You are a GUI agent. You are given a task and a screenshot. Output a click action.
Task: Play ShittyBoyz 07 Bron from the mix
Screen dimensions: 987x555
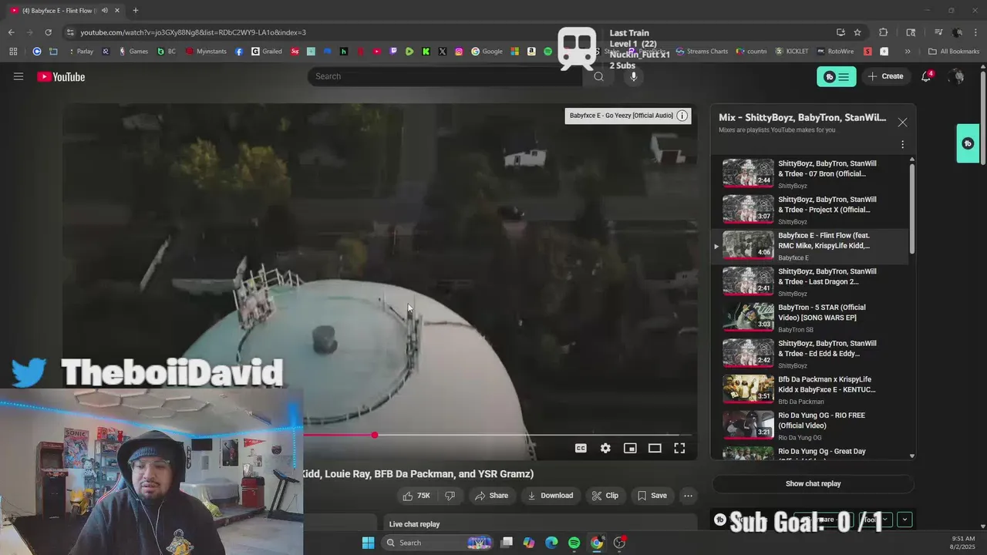pyautogui.click(x=810, y=173)
